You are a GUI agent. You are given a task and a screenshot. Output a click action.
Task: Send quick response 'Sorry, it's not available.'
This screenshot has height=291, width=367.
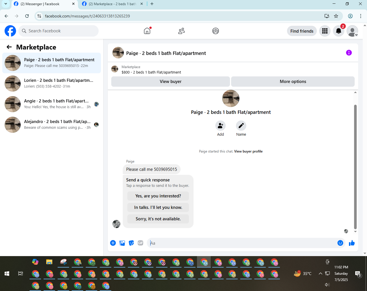(x=158, y=219)
